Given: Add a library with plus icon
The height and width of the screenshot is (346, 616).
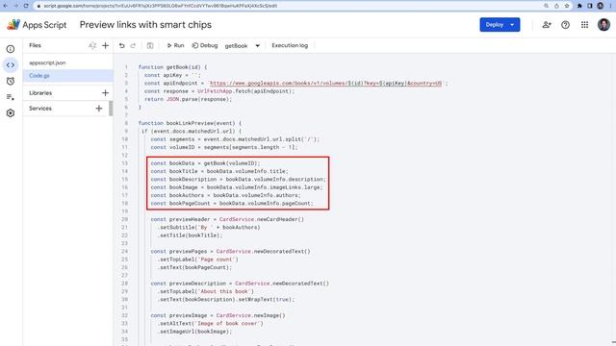Looking at the screenshot, I should 105,93.
